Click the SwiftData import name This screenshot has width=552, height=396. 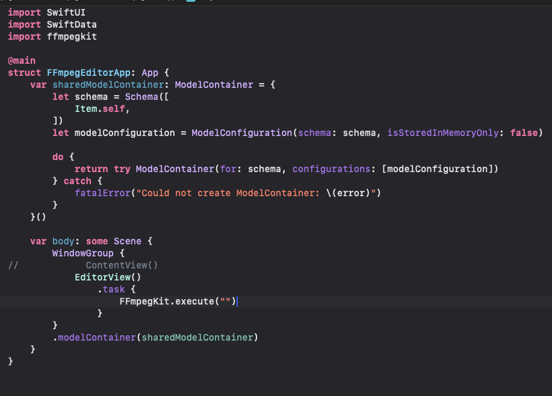(x=72, y=25)
